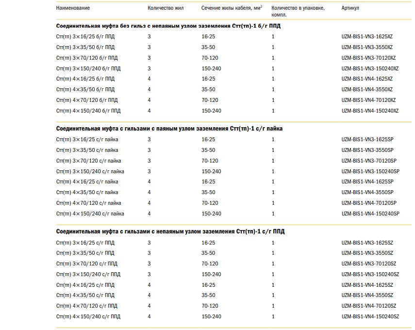Select heading ending with 'Стт(тп)-1 с/г ППД'
This screenshot has height=330, width=415.
(170, 231)
